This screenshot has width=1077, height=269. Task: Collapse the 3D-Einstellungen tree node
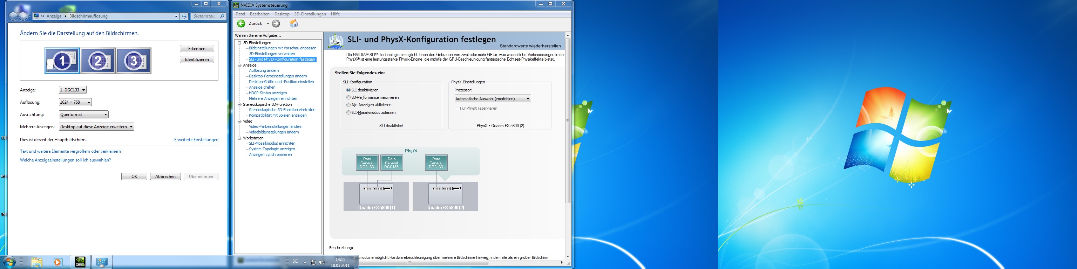(x=239, y=43)
